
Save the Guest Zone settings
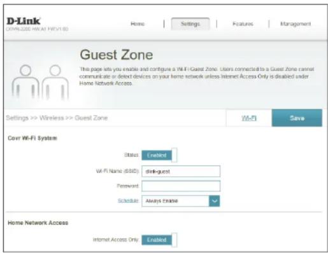[297, 118]
